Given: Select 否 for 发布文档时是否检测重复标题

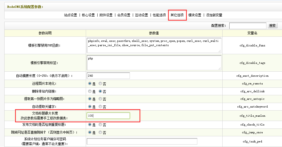Looking at the screenshot, I should [100, 125].
